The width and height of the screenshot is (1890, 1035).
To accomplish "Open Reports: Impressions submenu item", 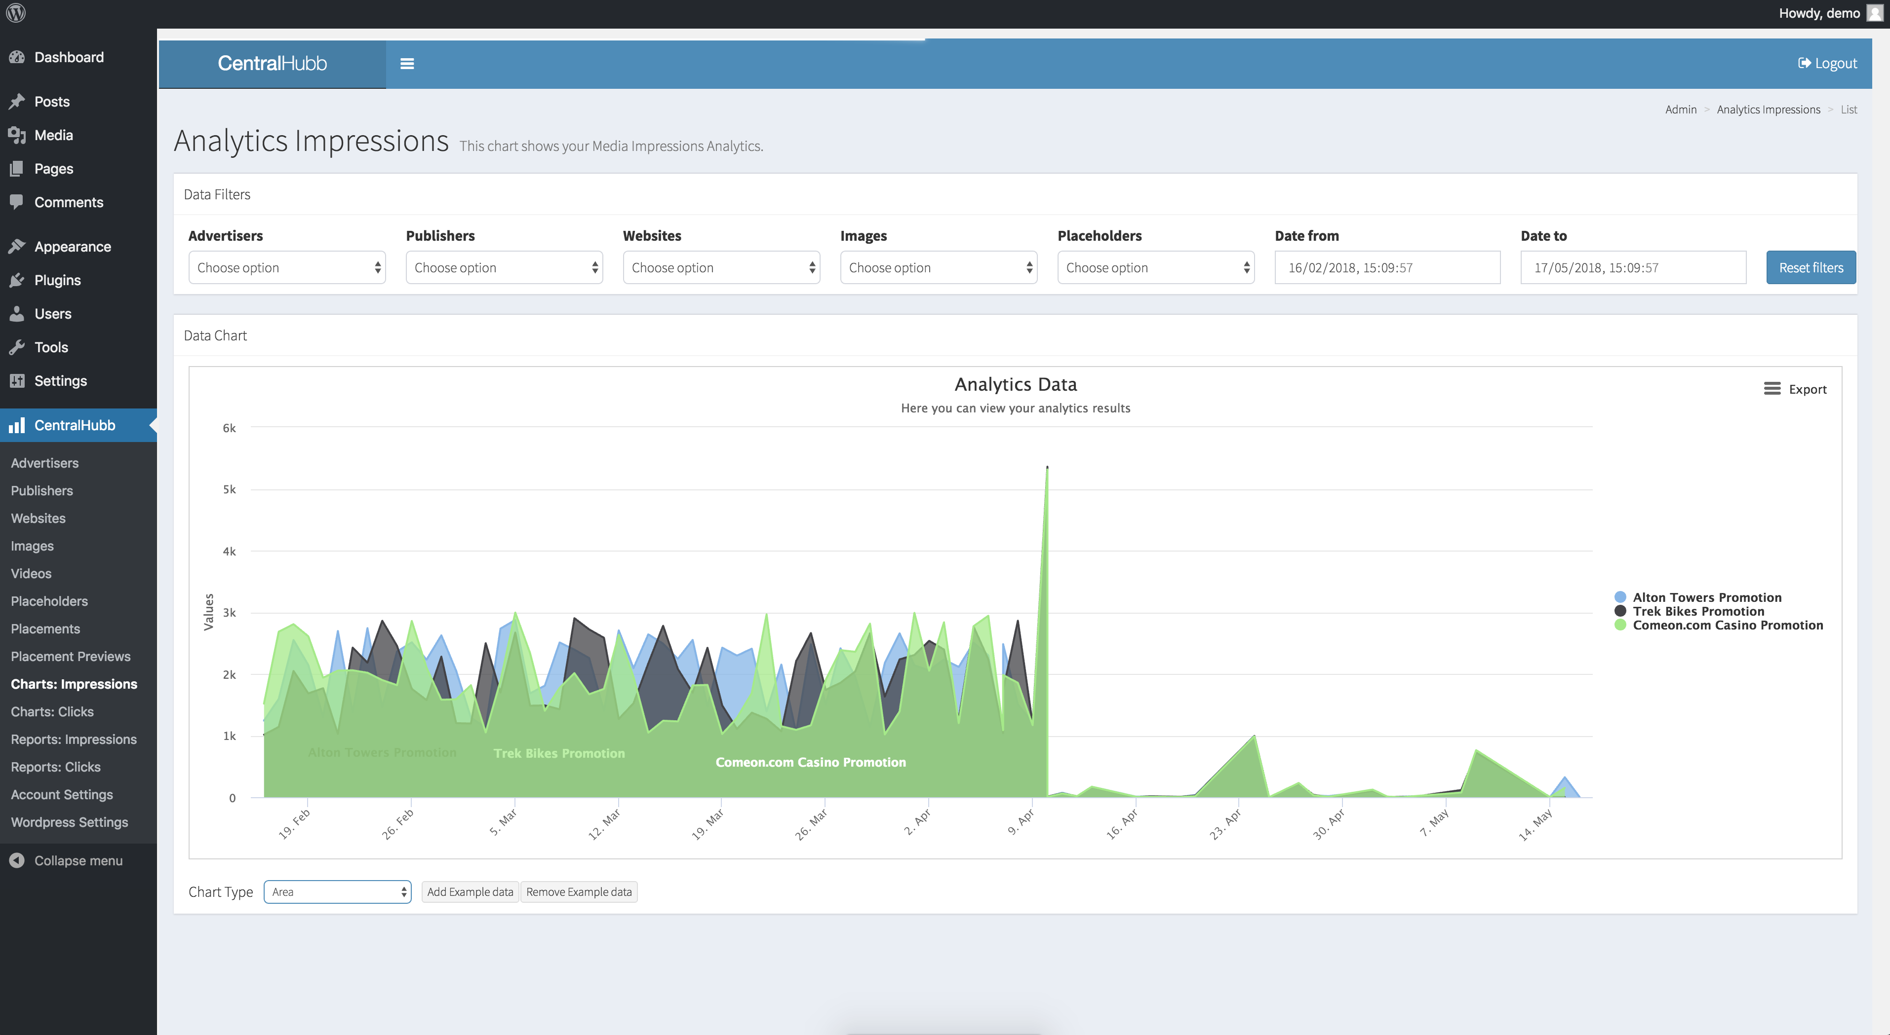I will click(x=74, y=739).
